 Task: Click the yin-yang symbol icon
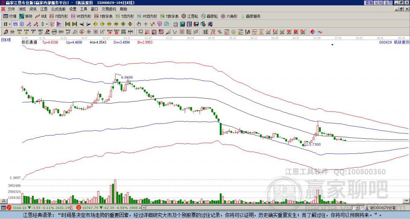click(x=313, y=32)
